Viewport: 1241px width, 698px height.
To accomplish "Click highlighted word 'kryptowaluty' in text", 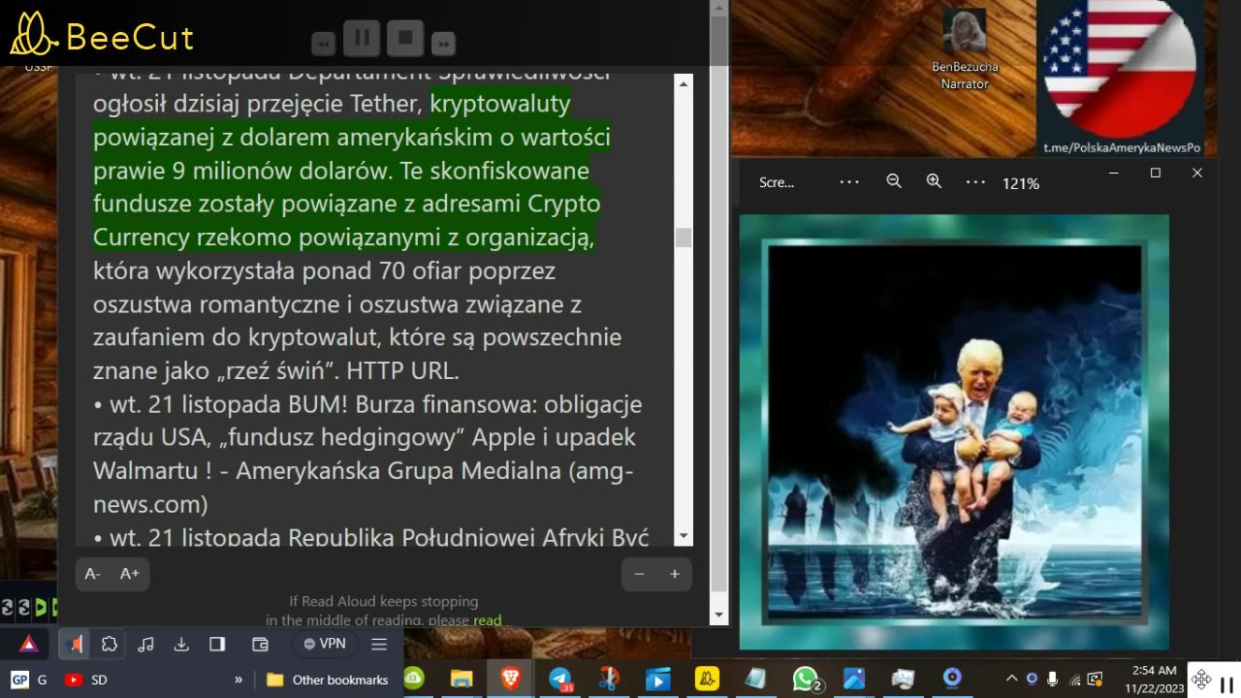I will (500, 103).
